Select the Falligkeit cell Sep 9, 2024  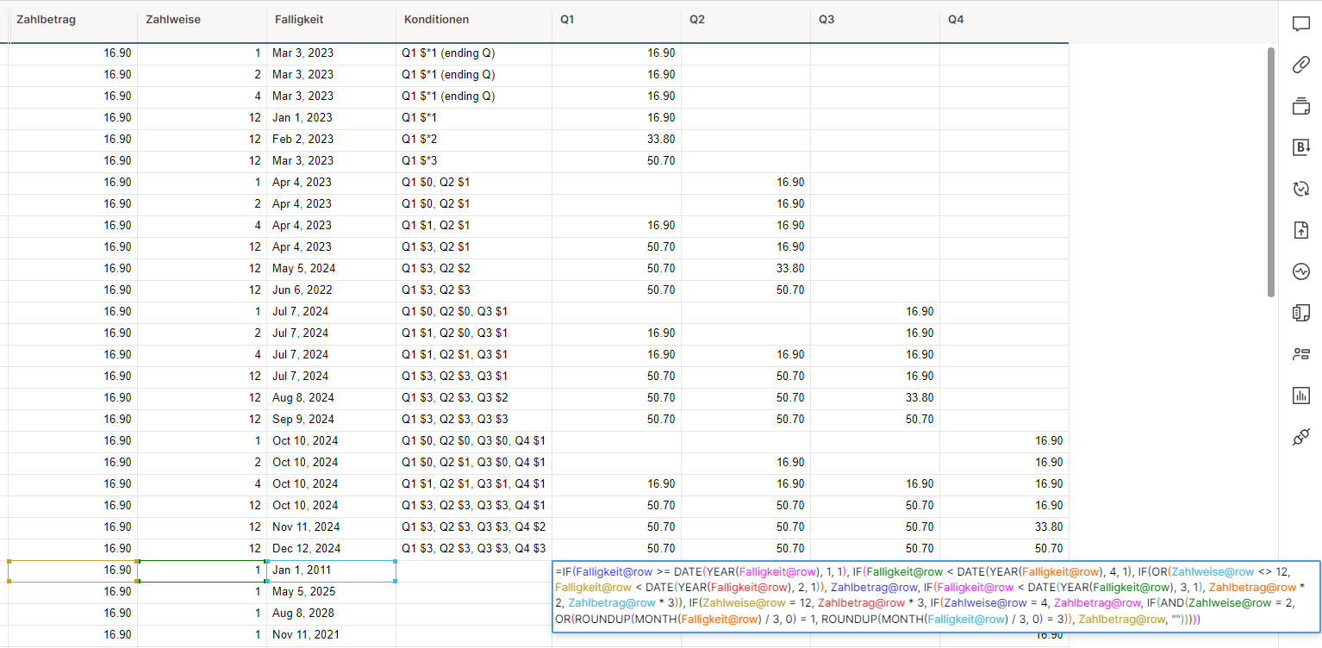(x=332, y=419)
